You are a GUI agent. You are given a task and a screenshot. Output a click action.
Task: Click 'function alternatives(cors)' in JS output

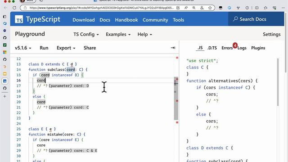pos(222,81)
